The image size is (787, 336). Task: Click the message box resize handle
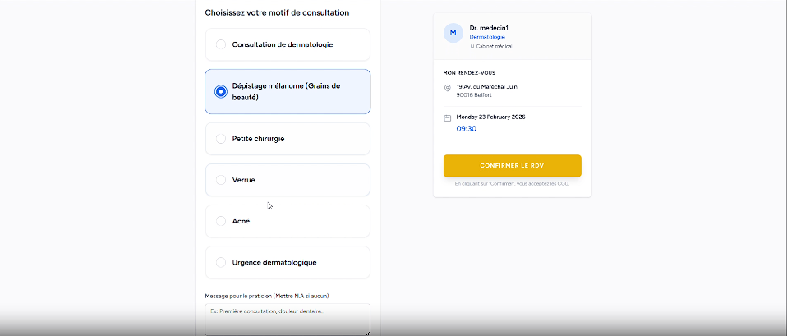[x=366, y=332]
